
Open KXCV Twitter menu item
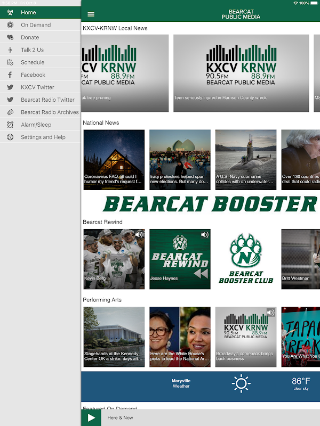tap(41, 87)
